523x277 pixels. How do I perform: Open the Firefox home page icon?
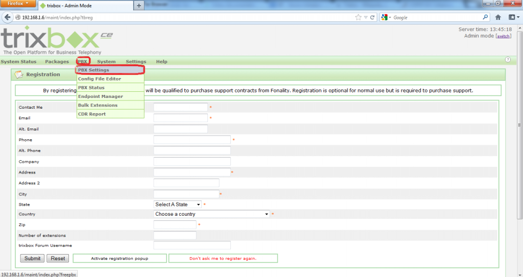(498, 17)
